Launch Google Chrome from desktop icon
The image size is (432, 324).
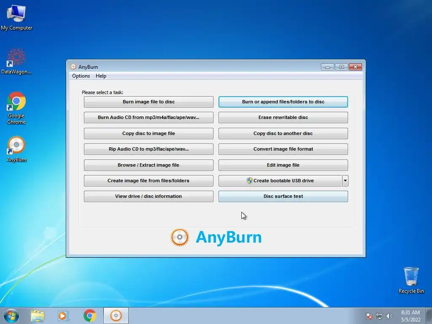[x=16, y=108]
